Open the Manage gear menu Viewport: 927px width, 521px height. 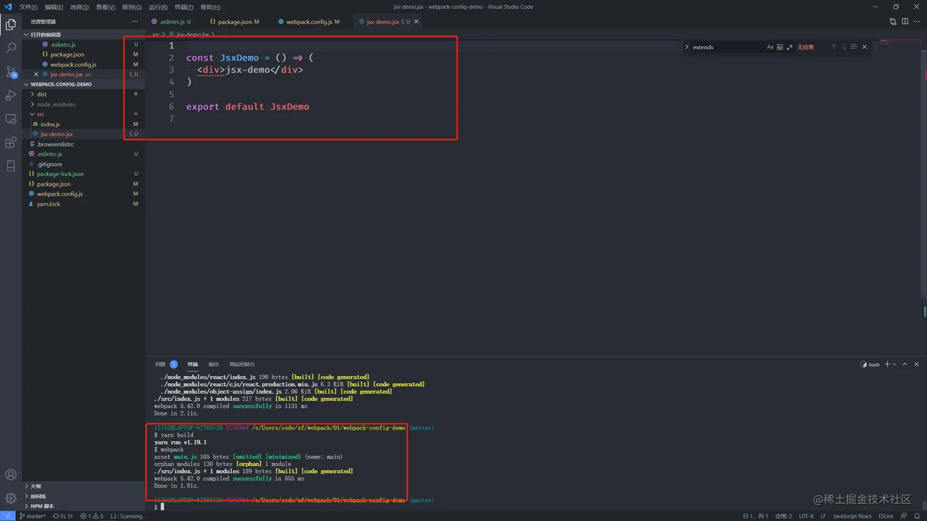click(x=10, y=498)
